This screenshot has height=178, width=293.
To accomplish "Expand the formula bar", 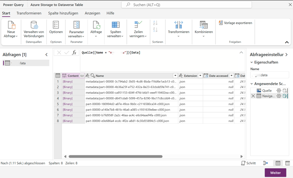I will tap(241, 53).
